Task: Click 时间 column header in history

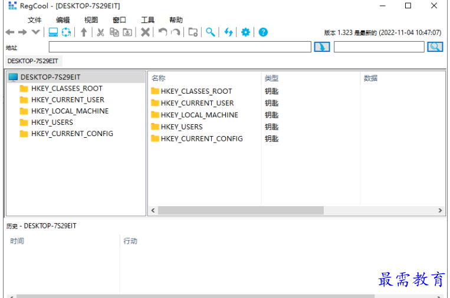Action: pyautogui.click(x=17, y=241)
